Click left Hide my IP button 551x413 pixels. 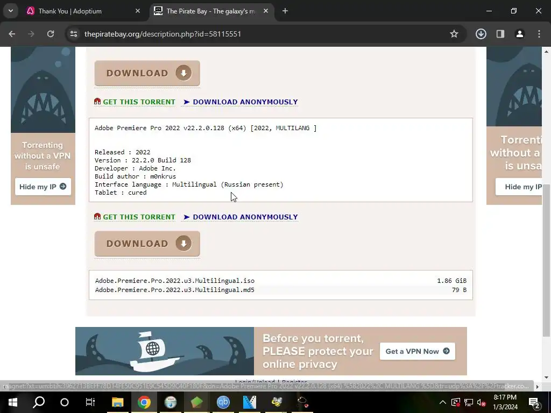(43, 187)
